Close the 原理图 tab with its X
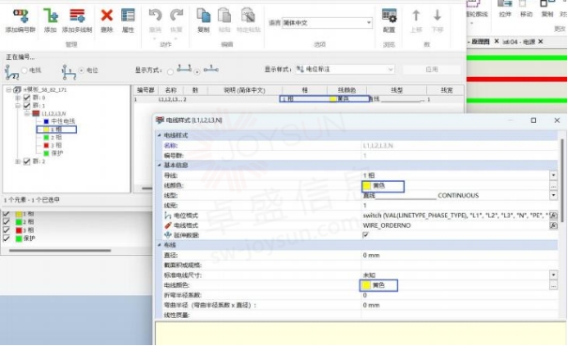Image resolution: width=568 pixels, height=346 pixels. click(x=497, y=41)
